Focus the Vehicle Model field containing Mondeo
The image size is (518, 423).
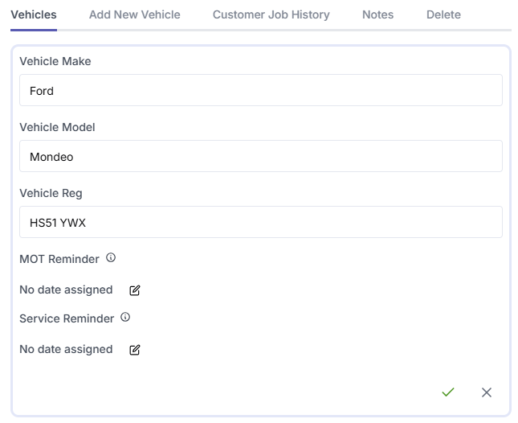point(260,157)
